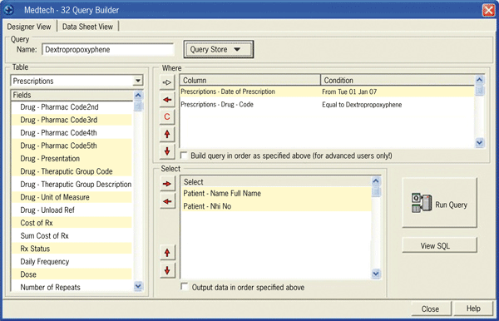Image resolution: width=499 pixels, height=321 pixels.
Task: Select 'Drug - Pharmac Code2nd' field
Action: pyautogui.click(x=72, y=107)
